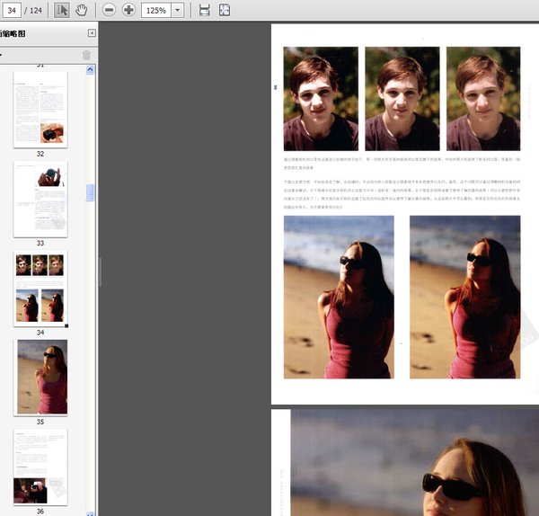Open the zoom level dropdown arrow
The width and height of the screenshot is (539, 516).
[177, 10]
